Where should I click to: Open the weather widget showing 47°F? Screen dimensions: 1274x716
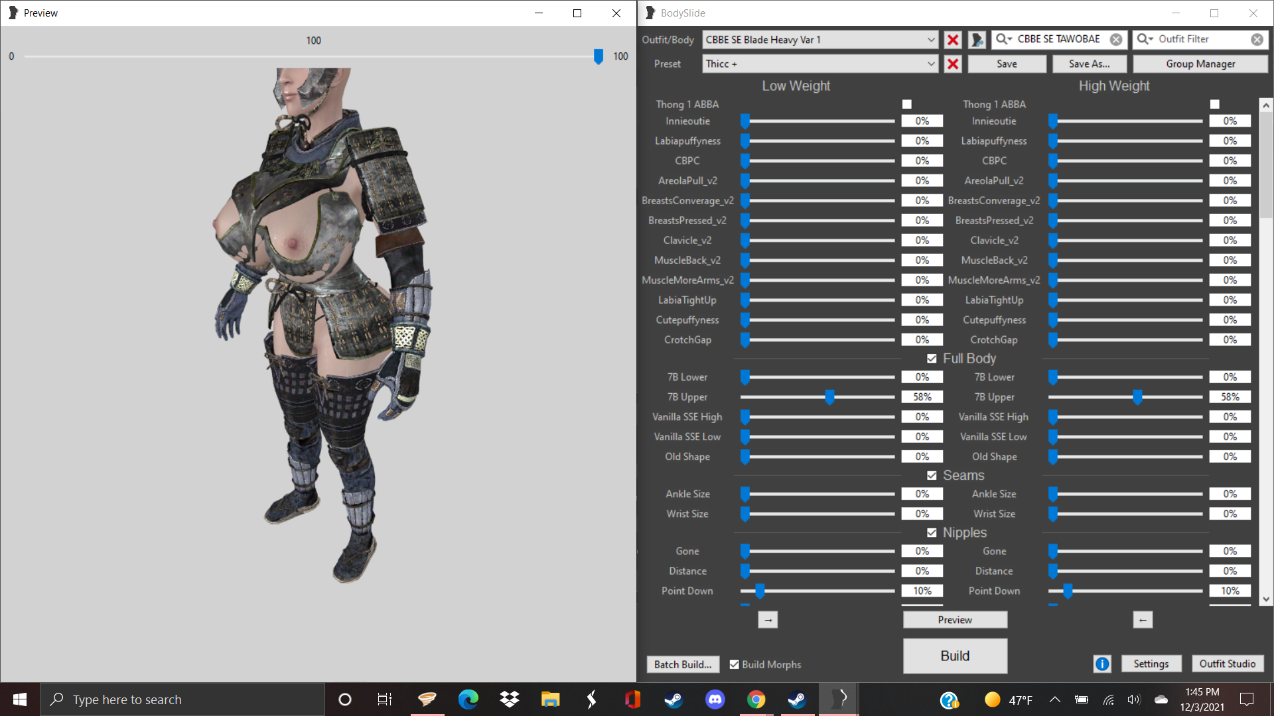(1009, 699)
